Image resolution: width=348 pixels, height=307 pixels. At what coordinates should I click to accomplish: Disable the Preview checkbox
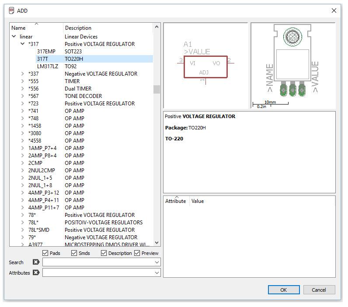coord(137,253)
